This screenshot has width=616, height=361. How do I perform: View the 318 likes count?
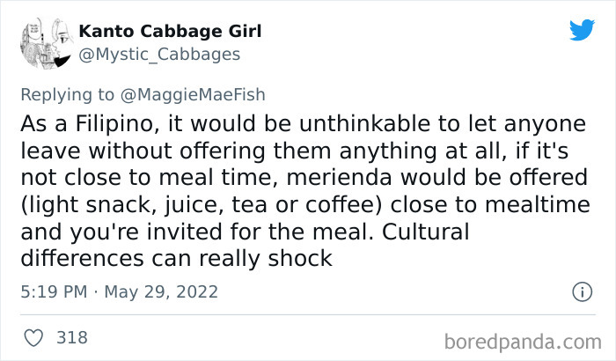click(72, 337)
